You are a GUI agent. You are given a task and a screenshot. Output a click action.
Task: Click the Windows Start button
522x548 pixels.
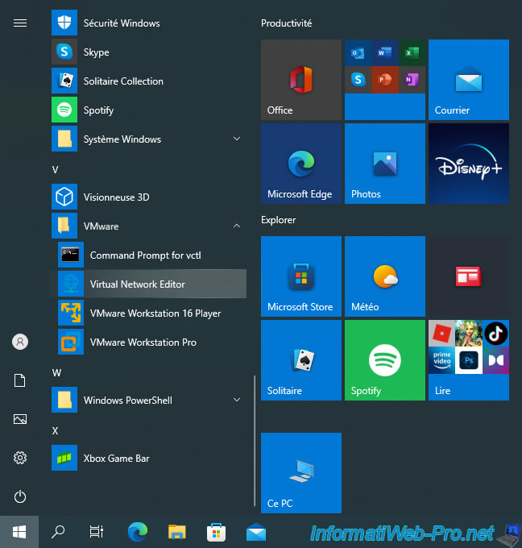(x=19, y=531)
